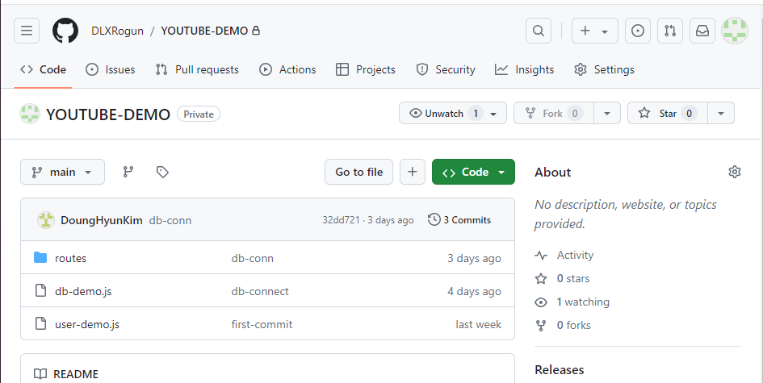Switch to the Issues tab
The width and height of the screenshot is (763, 383).
111,69
